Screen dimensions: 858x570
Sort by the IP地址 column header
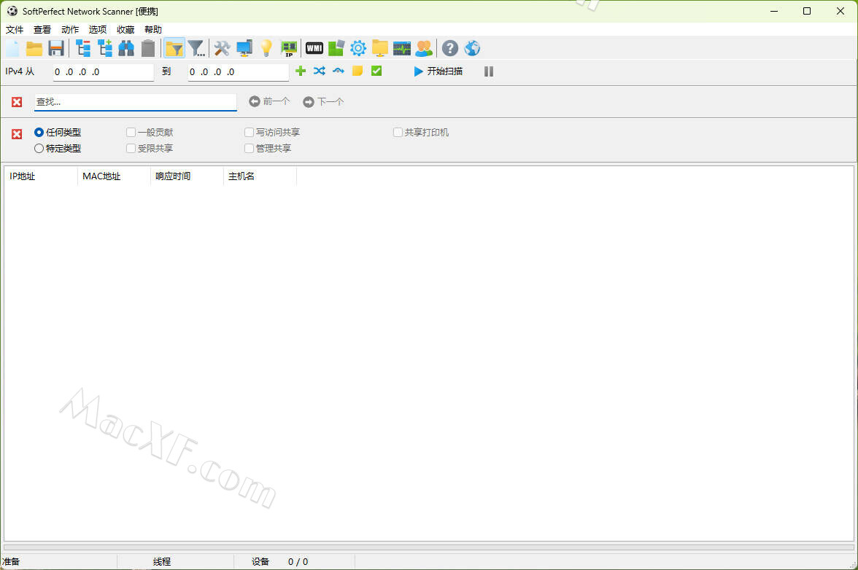tap(41, 176)
